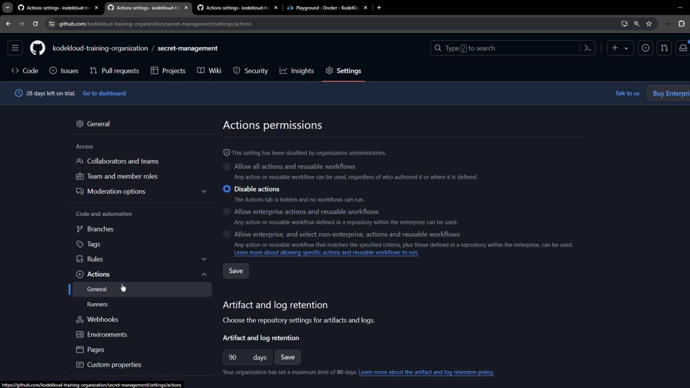The height and width of the screenshot is (388, 690).
Task: Click the GitHub Octocat logo
Action: coord(37,48)
